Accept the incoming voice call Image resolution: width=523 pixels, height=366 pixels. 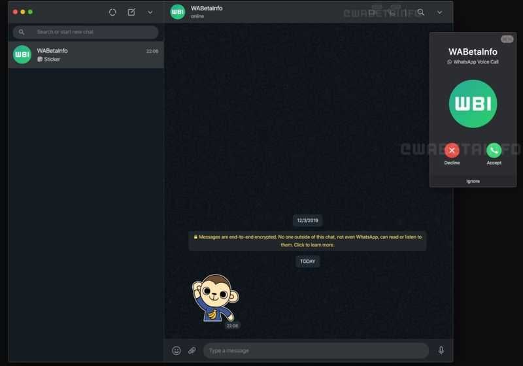494,150
